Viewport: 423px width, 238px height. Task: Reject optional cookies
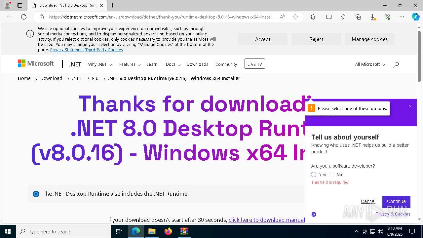(316, 39)
